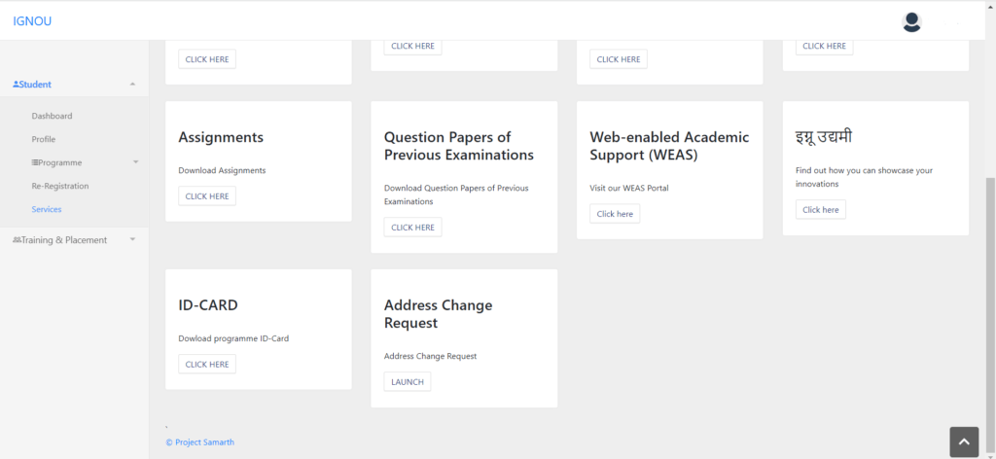Click the Training & Placement group icon
The width and height of the screenshot is (996, 459).
click(16, 240)
